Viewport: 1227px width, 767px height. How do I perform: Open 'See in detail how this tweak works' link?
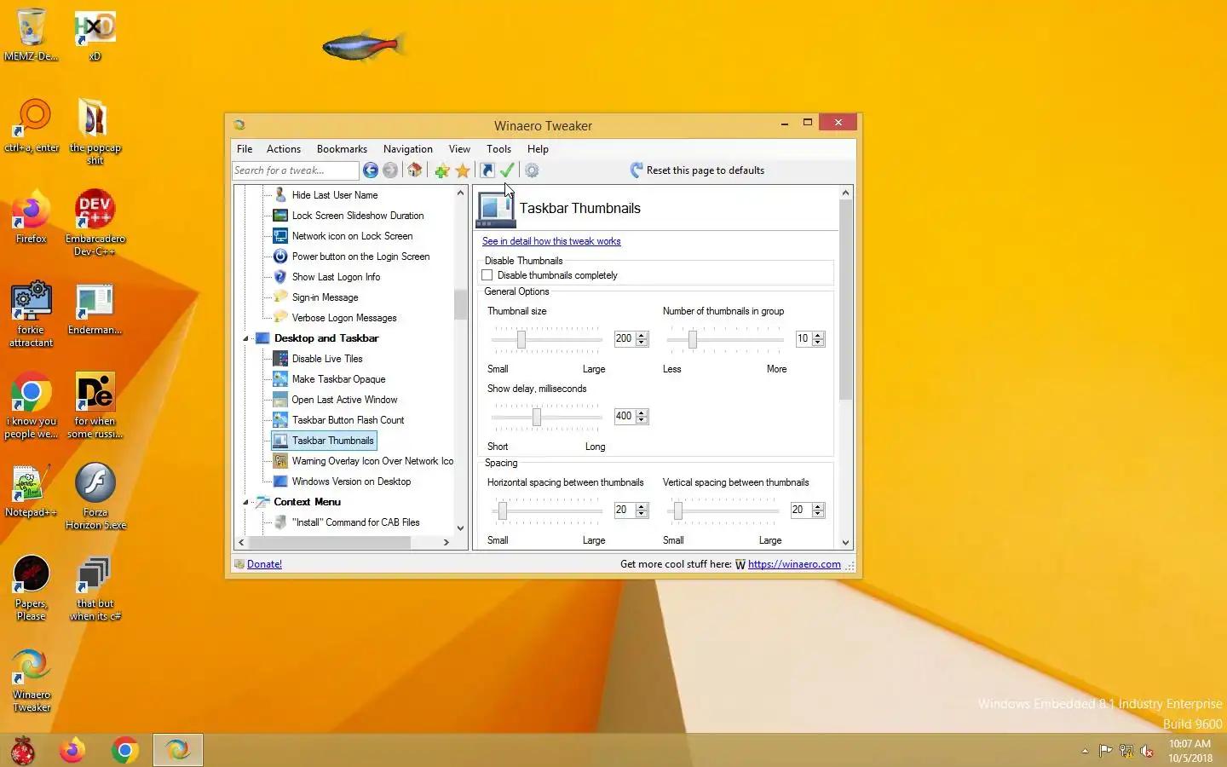[x=551, y=241]
